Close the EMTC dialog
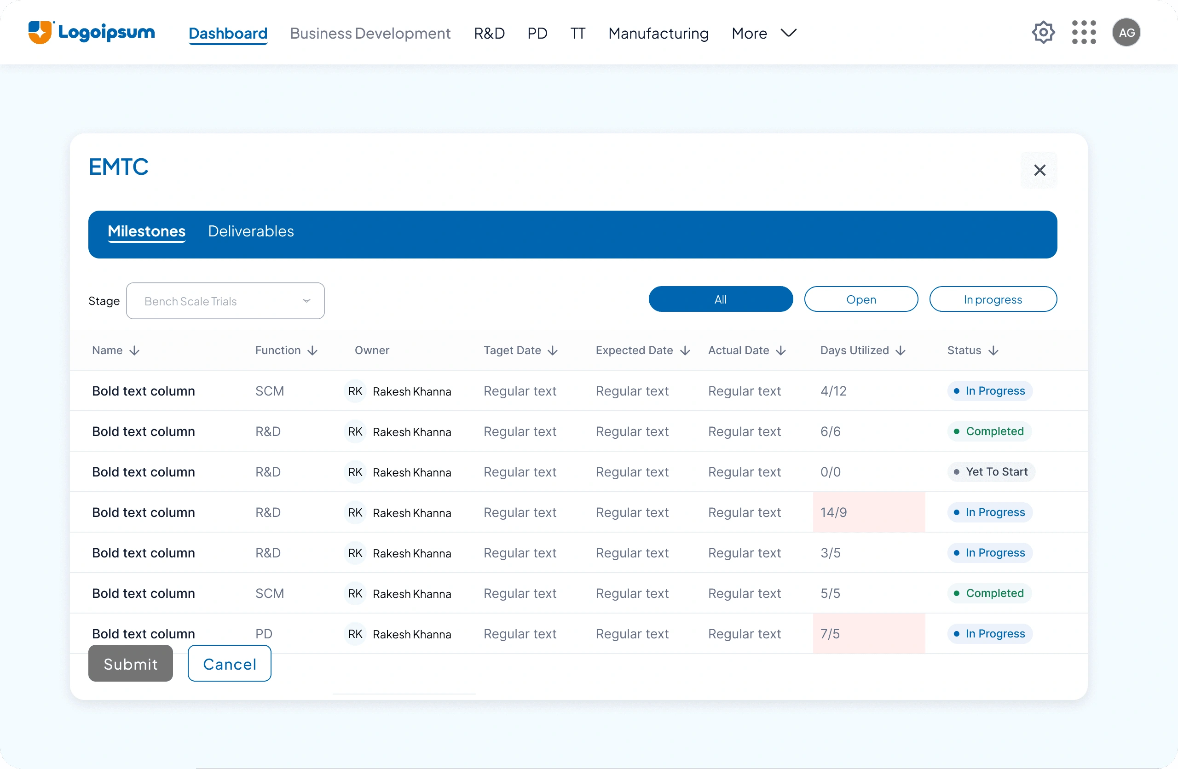Image resolution: width=1178 pixels, height=769 pixels. [x=1039, y=170]
